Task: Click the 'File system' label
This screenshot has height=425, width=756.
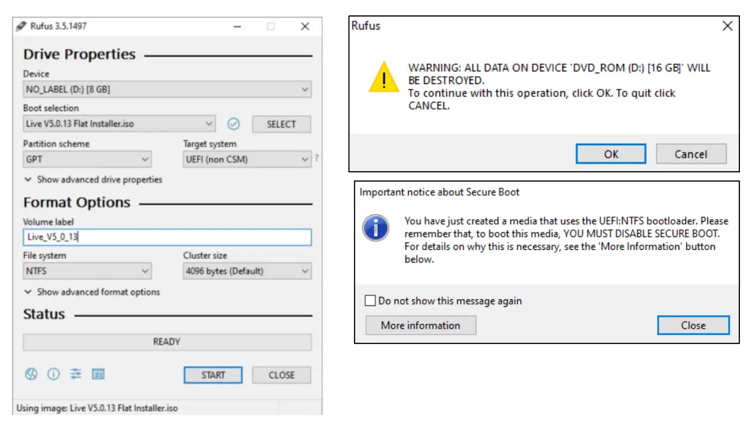Action: (x=44, y=255)
